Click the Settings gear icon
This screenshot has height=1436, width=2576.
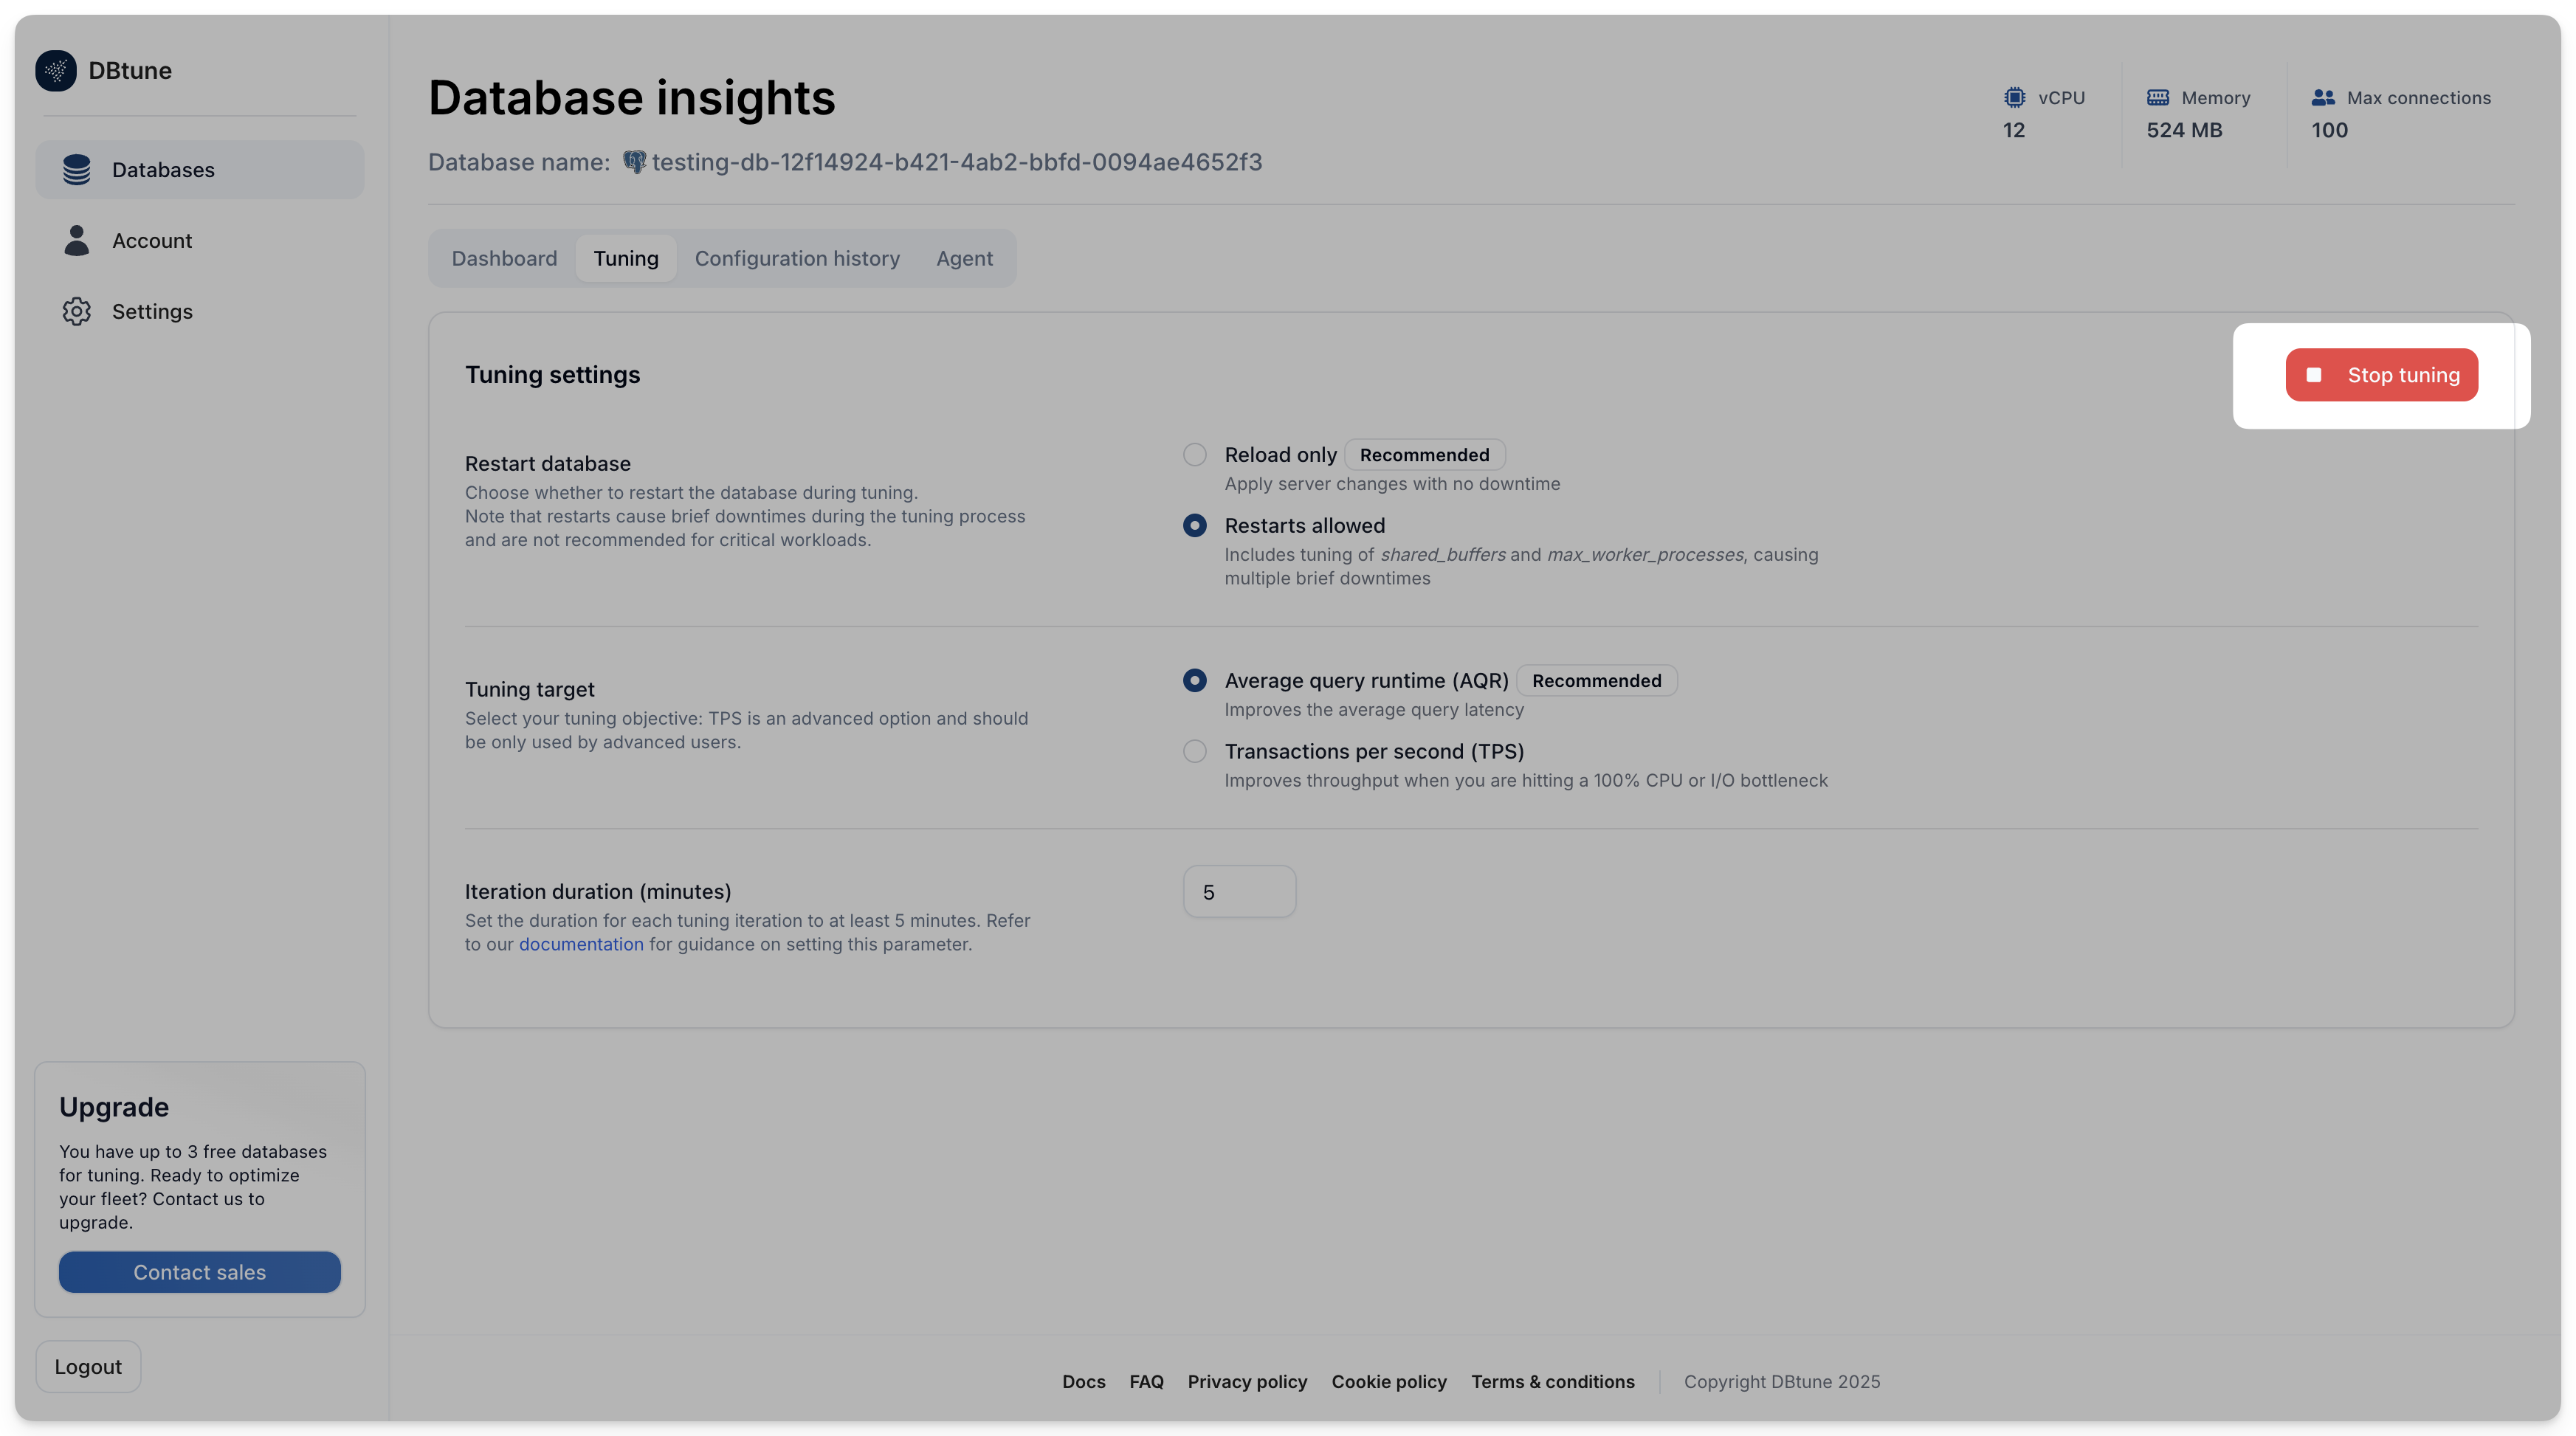77,312
